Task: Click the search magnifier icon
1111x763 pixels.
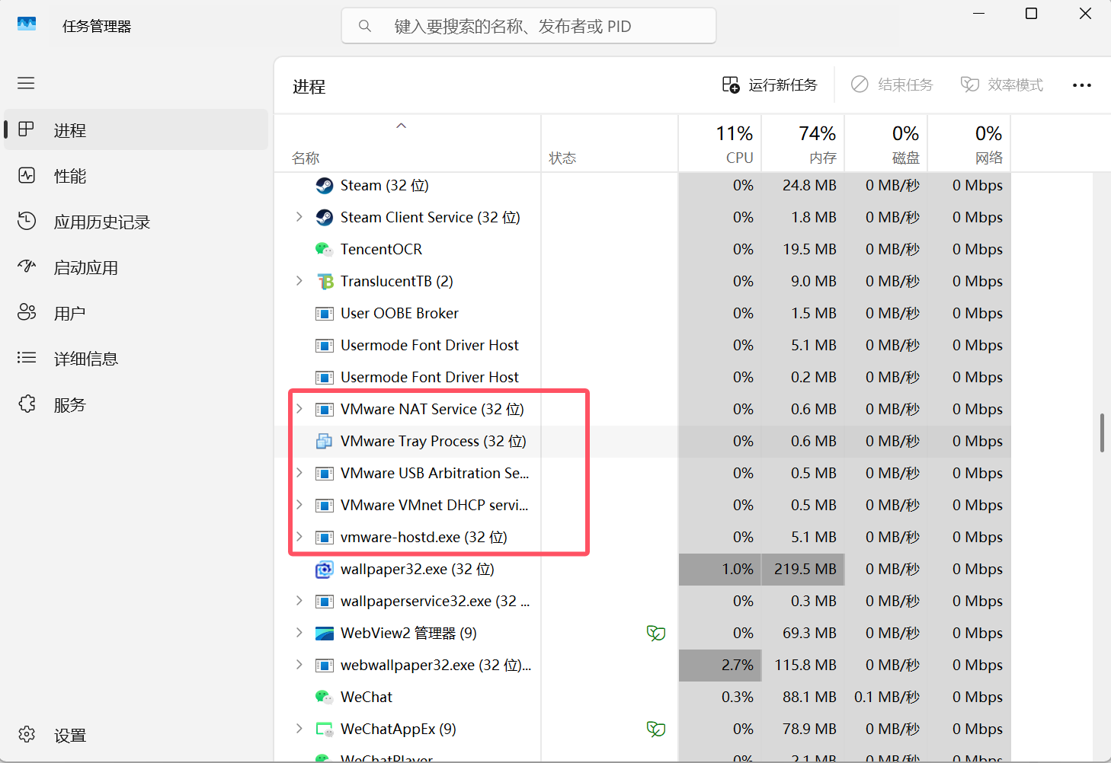Action: pyautogui.click(x=365, y=26)
